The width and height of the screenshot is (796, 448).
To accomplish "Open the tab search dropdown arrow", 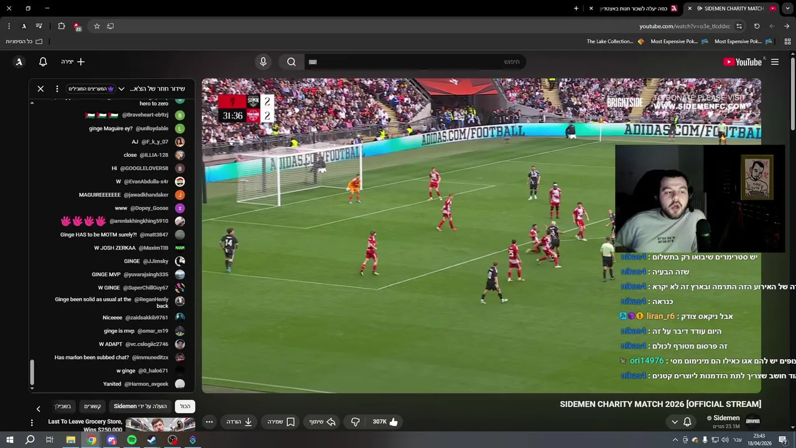I will coord(787,9).
